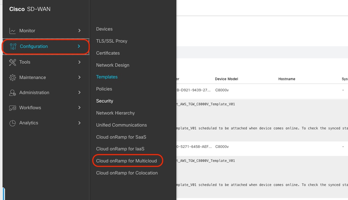Open Network Design submenu entry
348x200 pixels.
click(x=113, y=65)
